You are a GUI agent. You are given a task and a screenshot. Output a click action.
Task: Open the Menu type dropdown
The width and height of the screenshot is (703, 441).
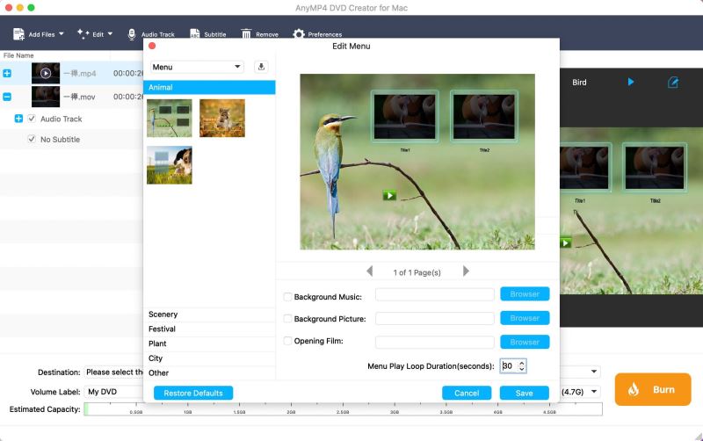pyautogui.click(x=197, y=67)
